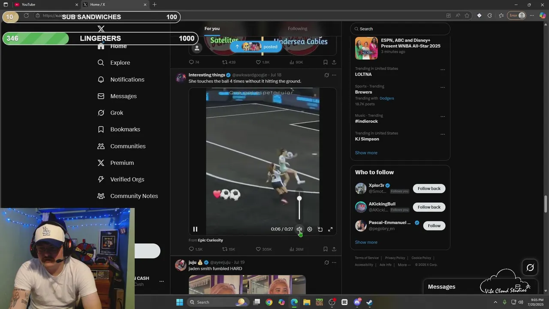Open Messages in the left sidebar
The image size is (549, 309).
click(x=117, y=96)
